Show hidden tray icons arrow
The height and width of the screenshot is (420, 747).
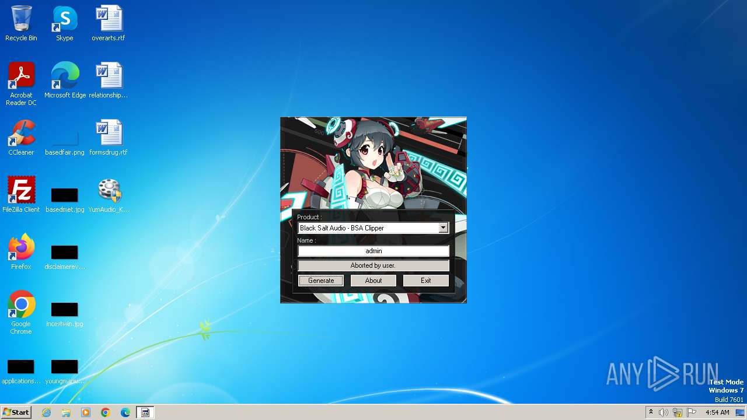tap(651, 412)
